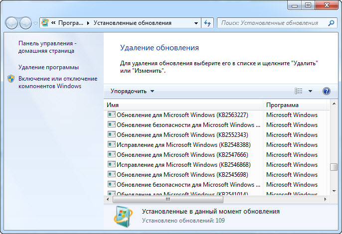Expand the view options dropdown arrow
Image resolution: width=342 pixels, height=234 pixels.
(x=310, y=91)
